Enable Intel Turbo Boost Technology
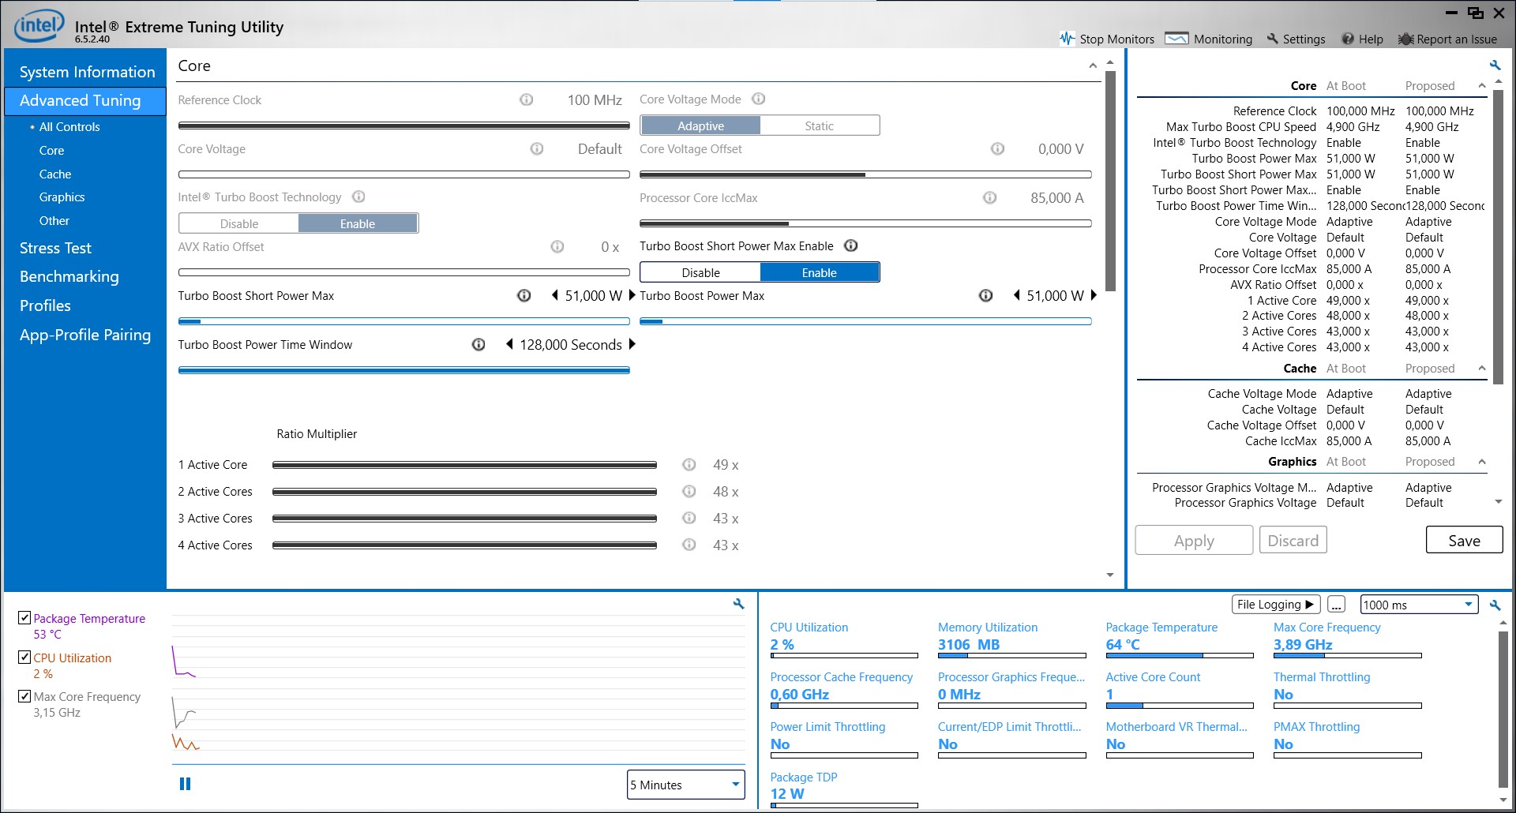Image resolution: width=1516 pixels, height=813 pixels. point(358,223)
